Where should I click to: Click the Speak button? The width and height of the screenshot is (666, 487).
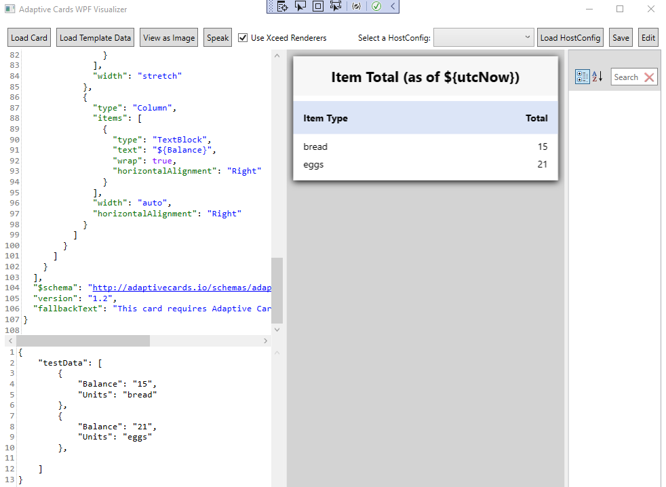[217, 37]
